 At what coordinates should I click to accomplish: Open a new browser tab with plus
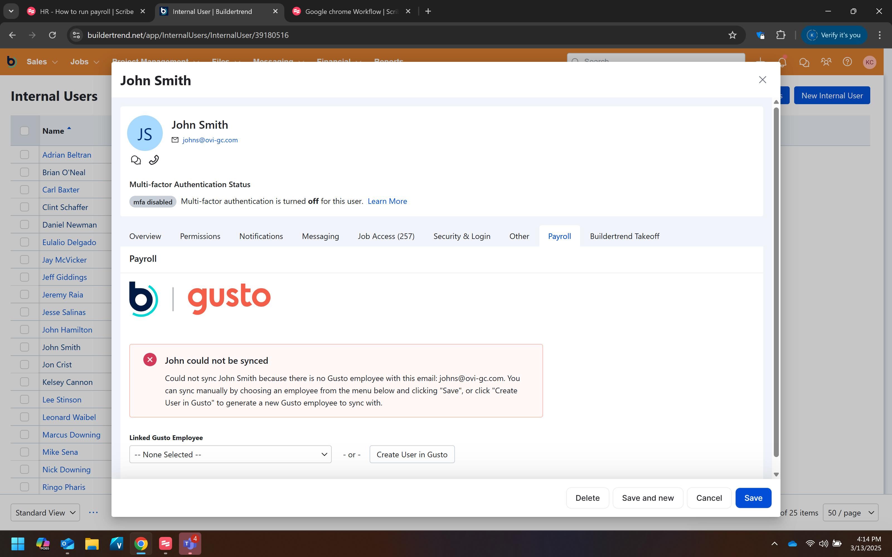[428, 11]
